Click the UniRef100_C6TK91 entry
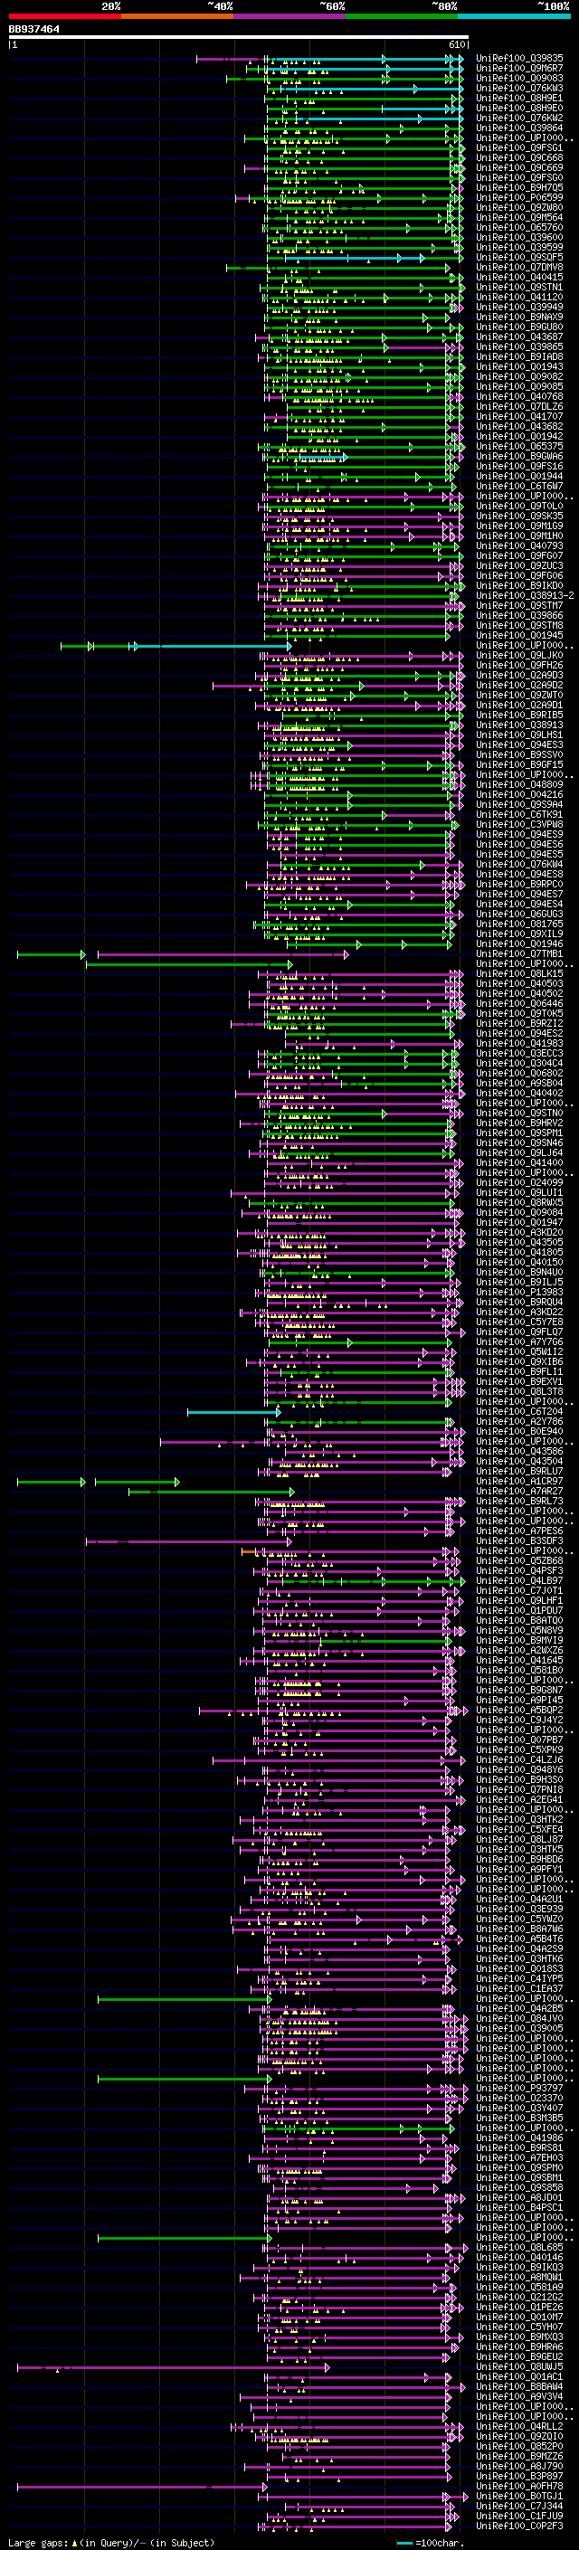This screenshot has height=2550, width=579. 519,814
